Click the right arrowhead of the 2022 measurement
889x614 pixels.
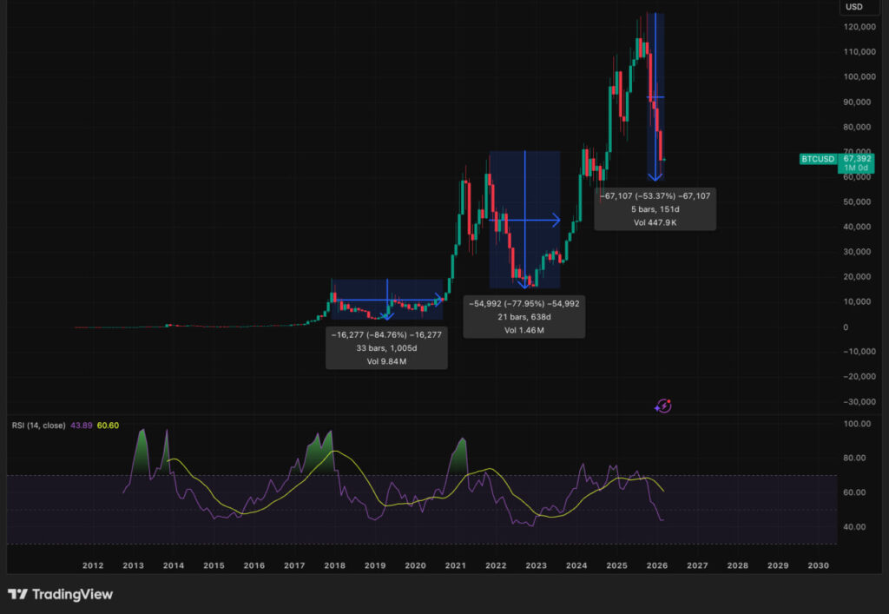click(556, 221)
